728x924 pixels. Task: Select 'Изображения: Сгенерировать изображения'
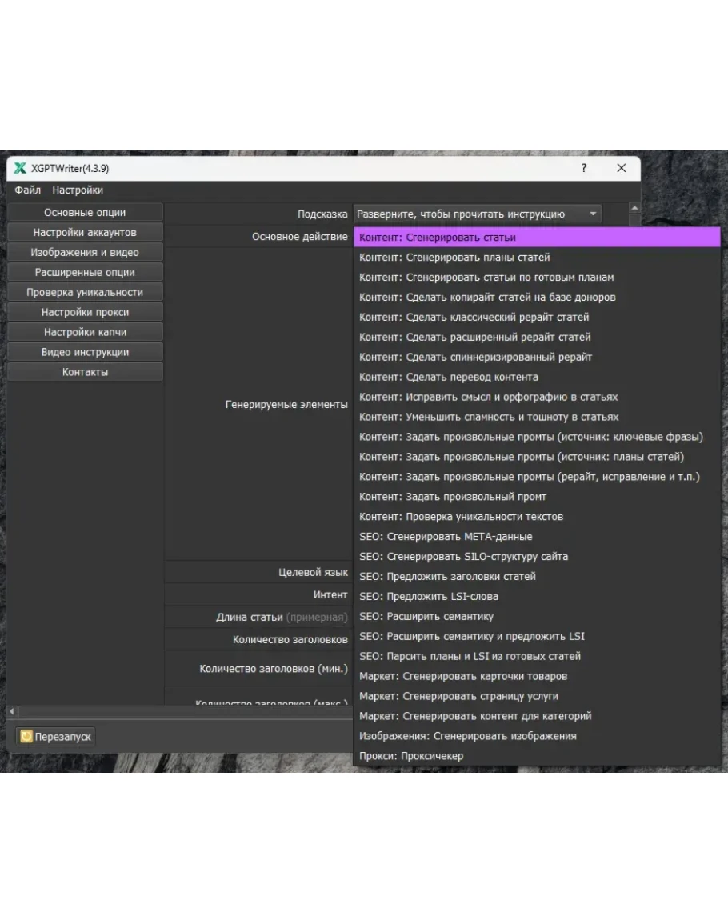537,737
